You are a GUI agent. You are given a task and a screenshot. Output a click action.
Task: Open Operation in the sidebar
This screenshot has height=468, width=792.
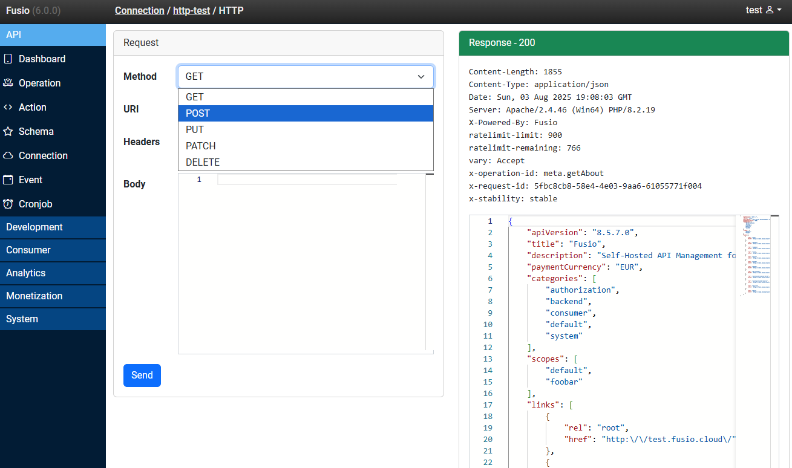[x=53, y=83]
